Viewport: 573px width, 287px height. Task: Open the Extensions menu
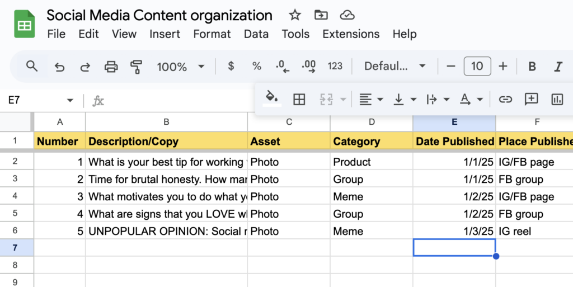coord(351,34)
